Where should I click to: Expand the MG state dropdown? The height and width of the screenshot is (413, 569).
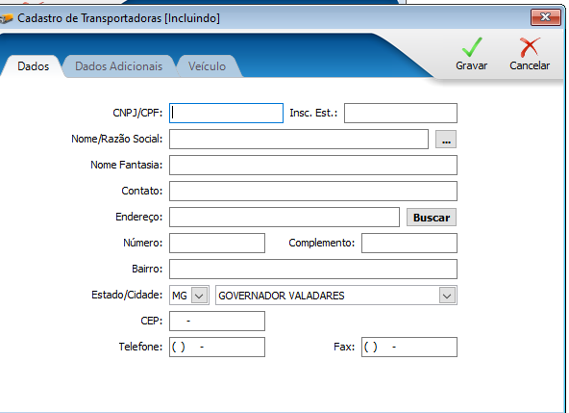[x=199, y=296]
